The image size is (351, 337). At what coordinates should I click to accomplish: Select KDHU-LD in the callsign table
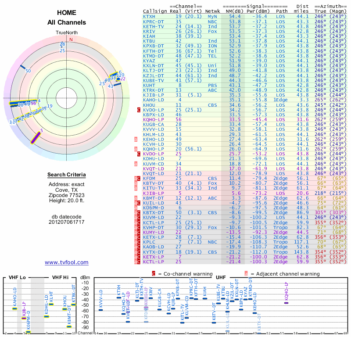[x=153, y=159]
